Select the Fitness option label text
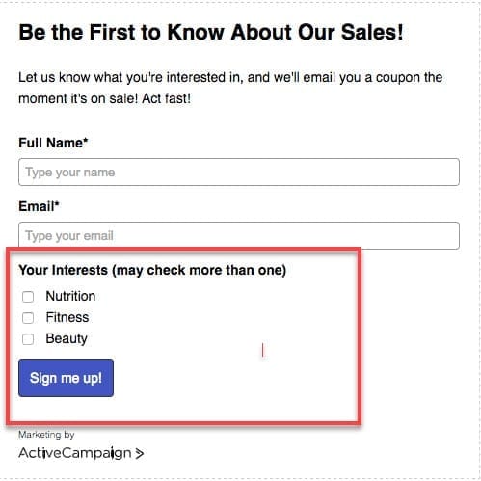This screenshot has width=481, height=481. [67, 317]
